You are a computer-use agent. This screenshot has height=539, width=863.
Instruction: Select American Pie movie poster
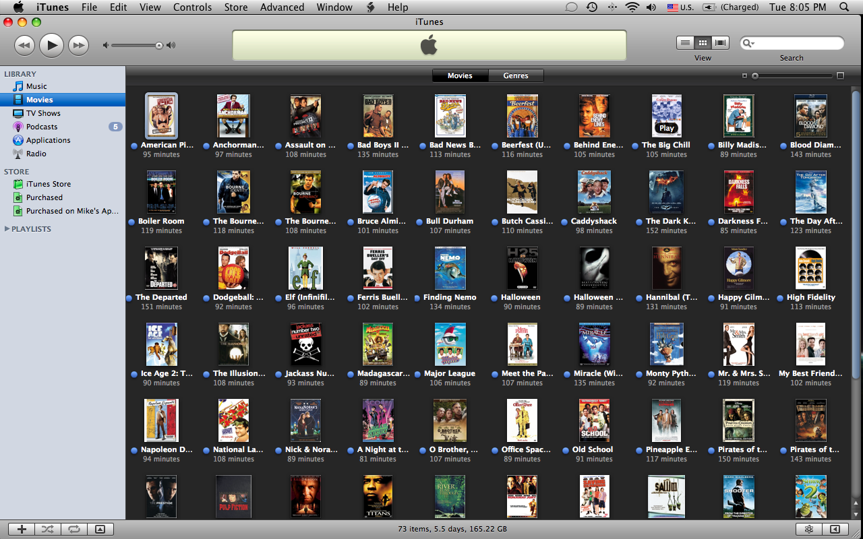coord(161,116)
